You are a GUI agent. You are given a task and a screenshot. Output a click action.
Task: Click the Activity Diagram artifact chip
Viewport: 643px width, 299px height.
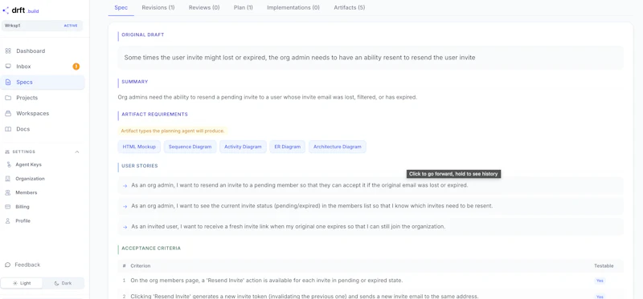[x=243, y=147]
